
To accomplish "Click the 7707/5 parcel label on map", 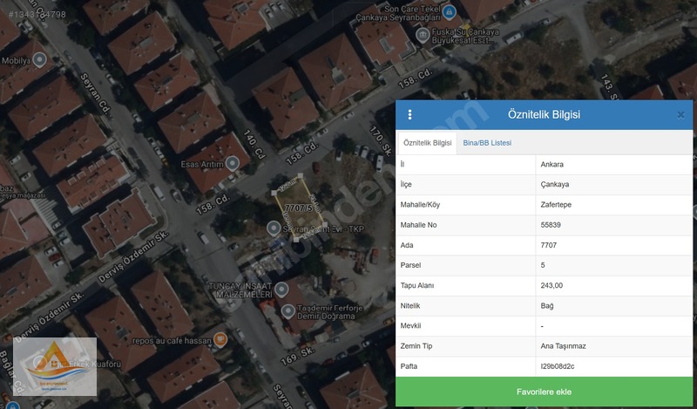I will pyautogui.click(x=299, y=208).
